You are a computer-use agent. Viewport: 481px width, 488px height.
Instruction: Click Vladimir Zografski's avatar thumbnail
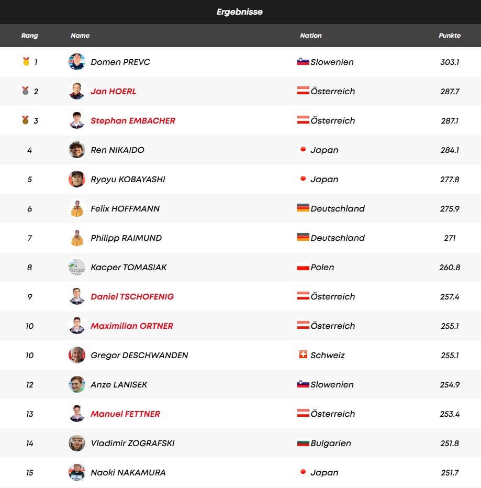(77, 443)
